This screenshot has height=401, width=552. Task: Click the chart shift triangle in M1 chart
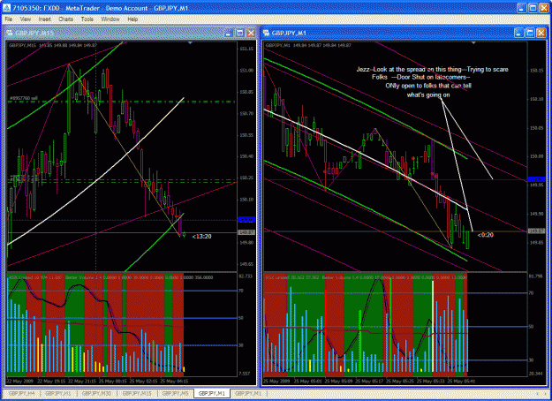pyautogui.click(x=473, y=43)
